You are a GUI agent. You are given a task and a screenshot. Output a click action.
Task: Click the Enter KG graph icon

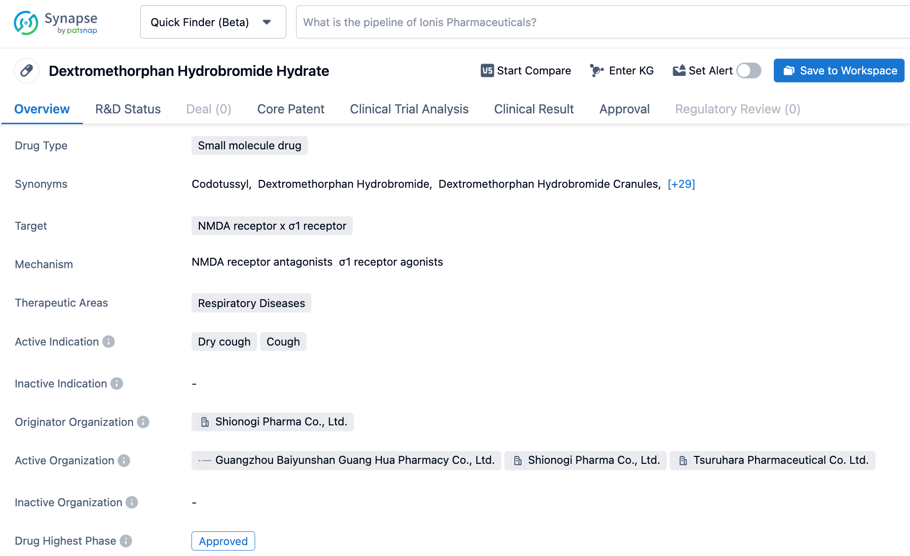[x=596, y=70]
